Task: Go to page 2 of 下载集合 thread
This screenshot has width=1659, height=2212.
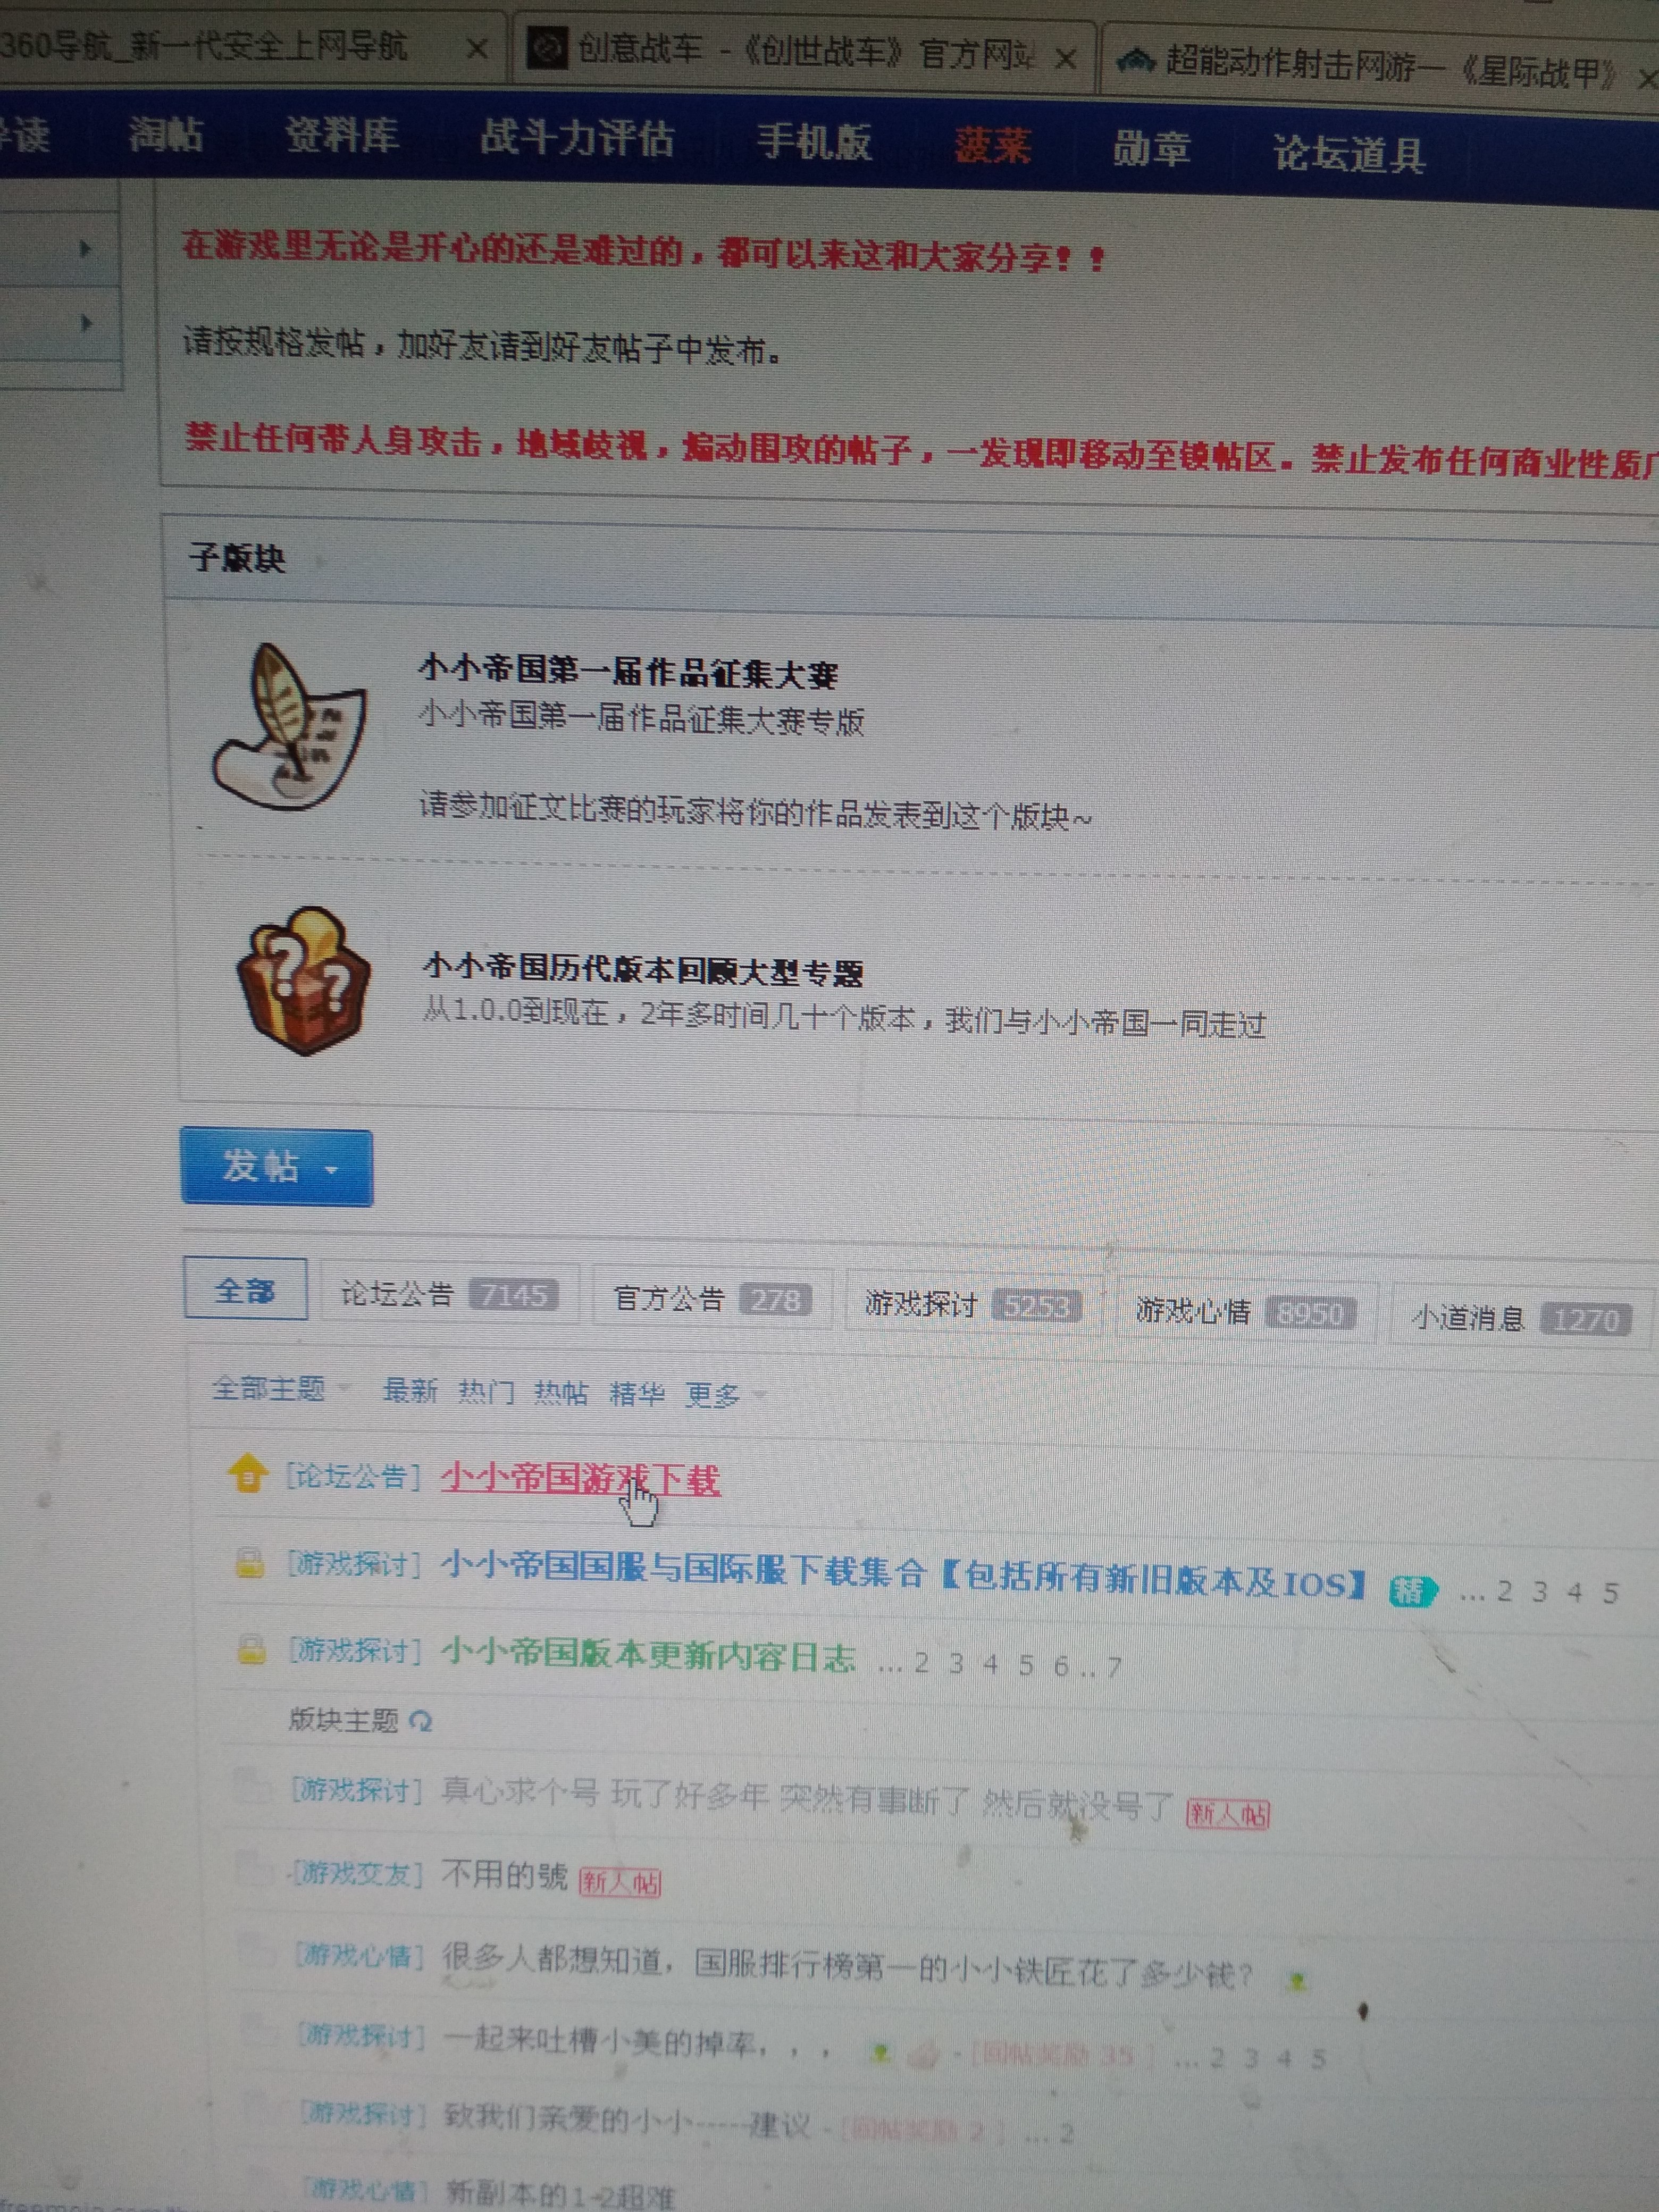Action: click(x=1504, y=1591)
